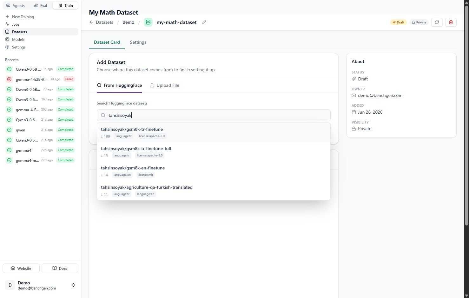Open recent job from 16d ago
Viewport: 469px width, 298px height.
[40, 99]
